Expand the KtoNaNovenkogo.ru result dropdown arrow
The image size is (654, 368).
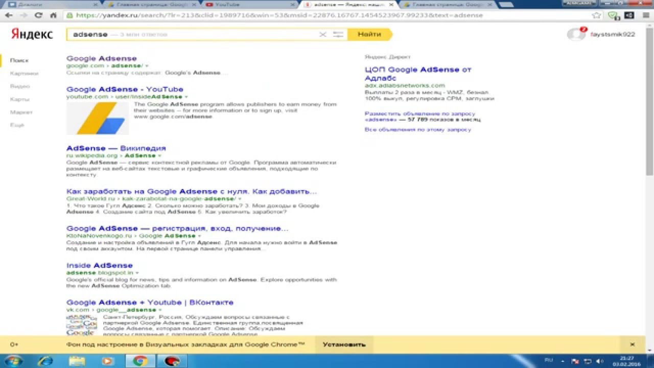pyautogui.click(x=199, y=236)
